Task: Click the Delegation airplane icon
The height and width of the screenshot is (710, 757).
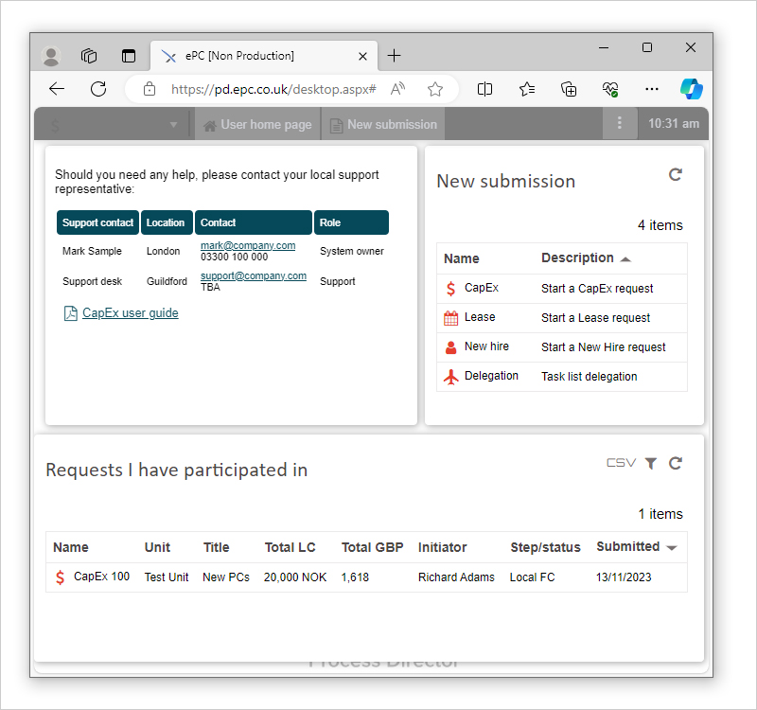Action: [452, 376]
